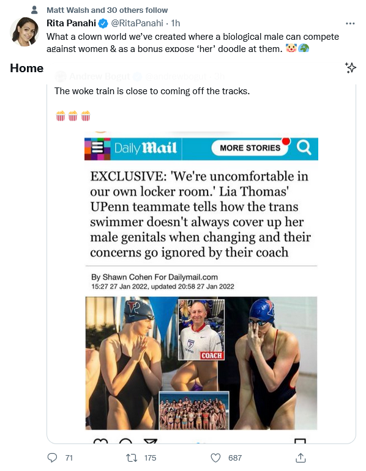Open Rita Panahi's profile picture

coord(24,32)
